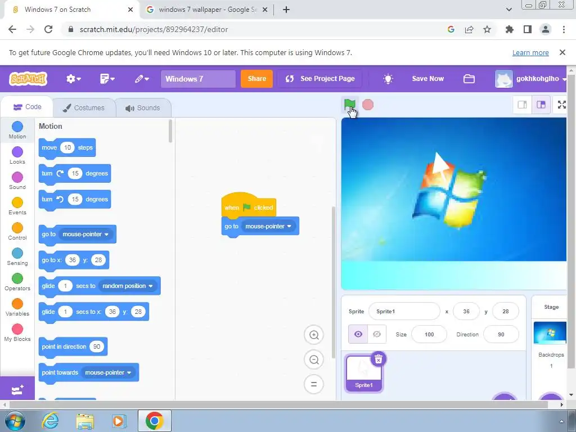The height and width of the screenshot is (432, 576).
Task: Click the Sprite name field Sprite1
Action: tap(404, 312)
